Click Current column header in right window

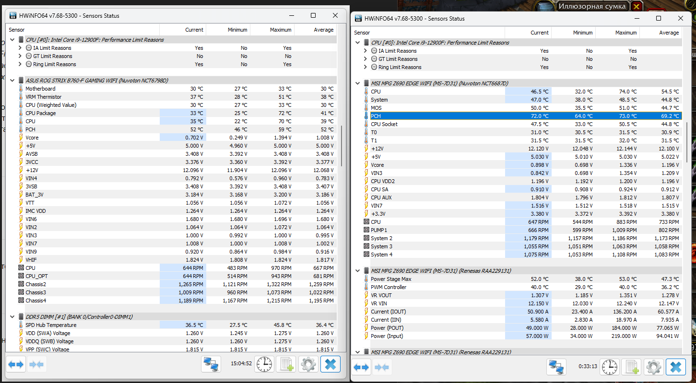coord(529,33)
